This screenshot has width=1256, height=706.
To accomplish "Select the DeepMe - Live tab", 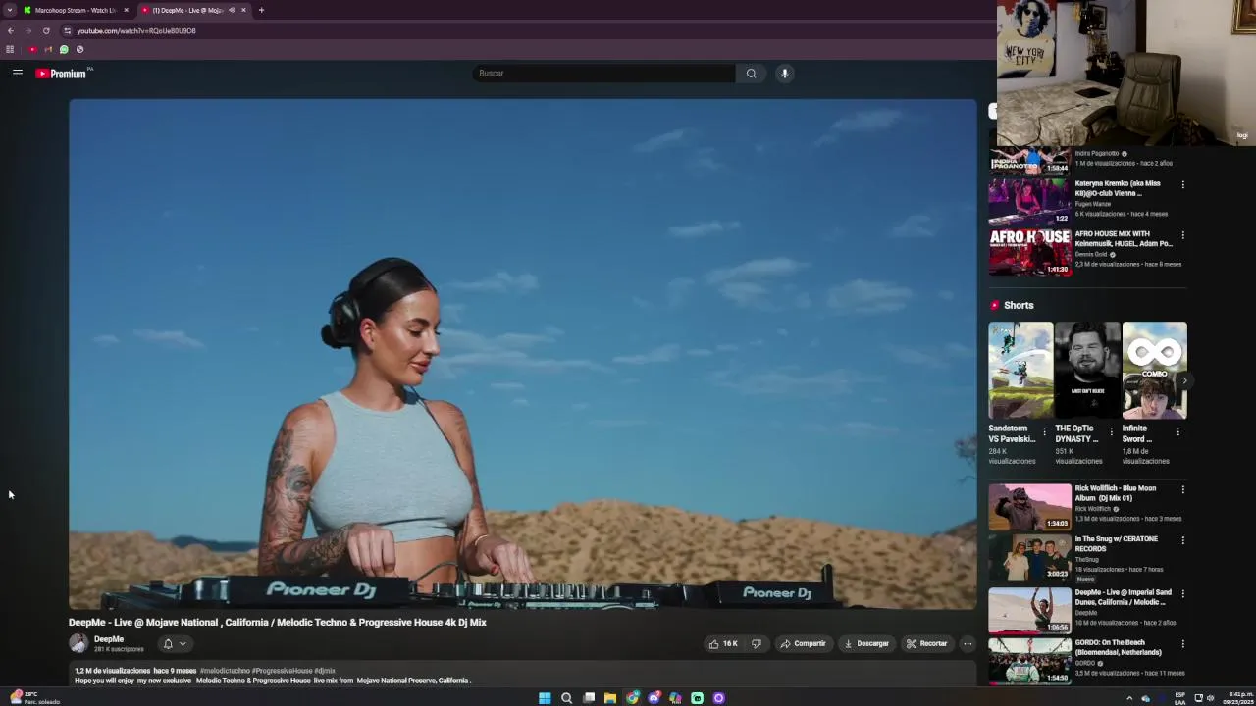I will tap(186, 10).
